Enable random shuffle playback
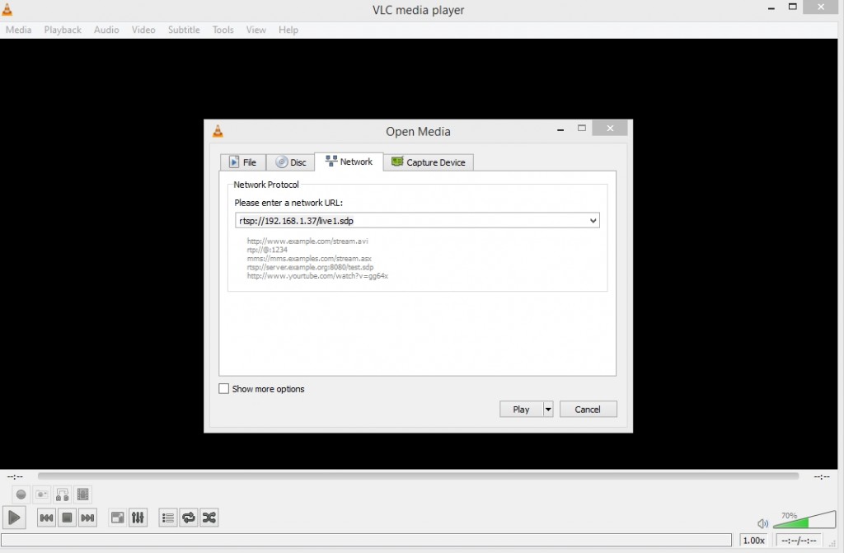This screenshot has height=553, width=844. (x=209, y=518)
